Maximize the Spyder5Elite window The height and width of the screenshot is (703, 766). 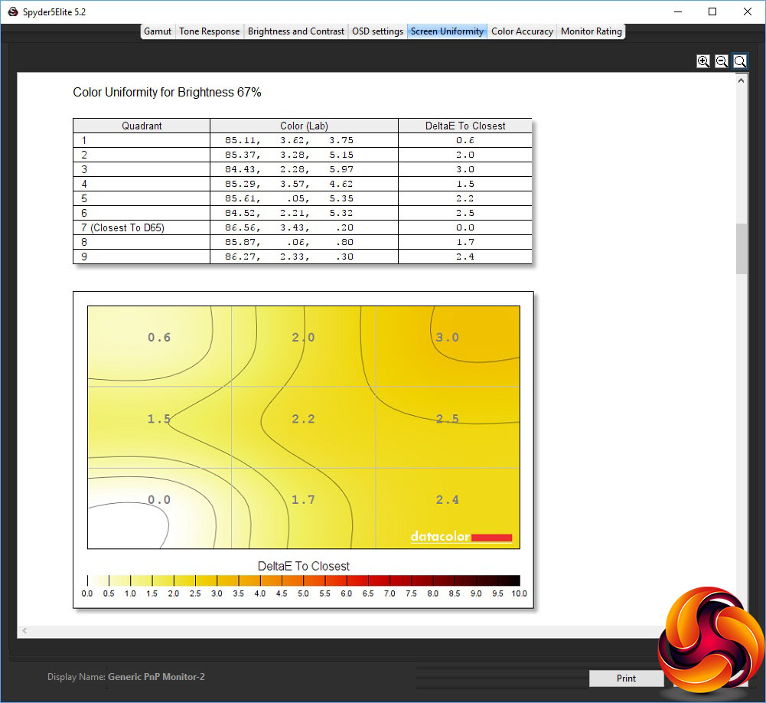(712, 11)
